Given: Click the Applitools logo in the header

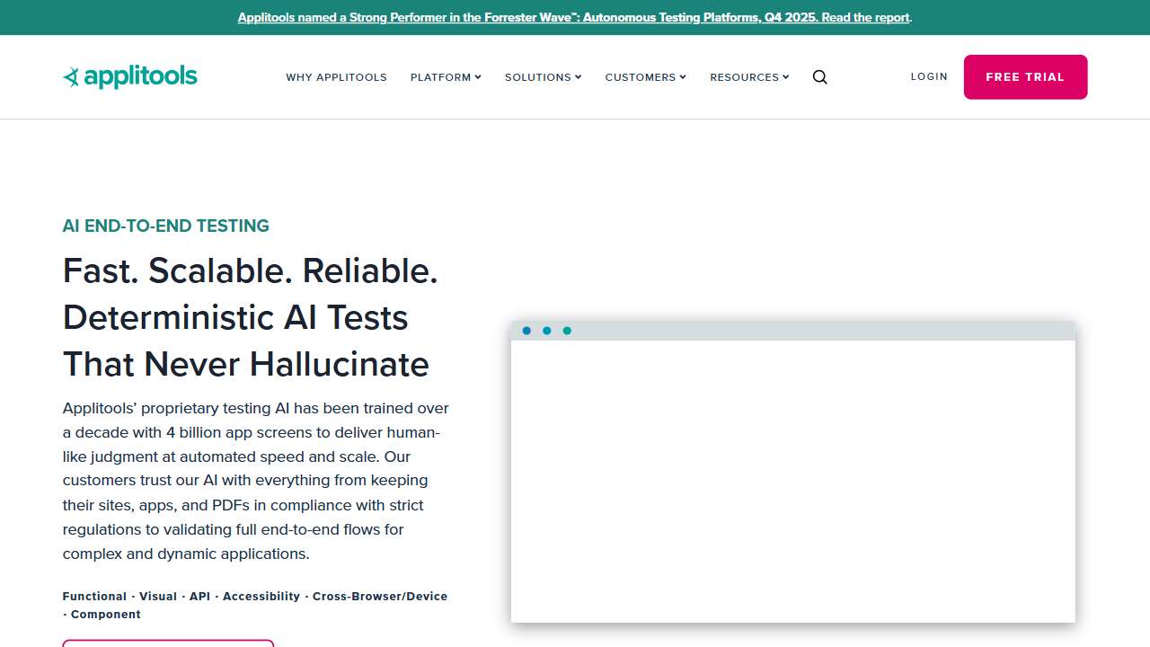Looking at the screenshot, I should (x=130, y=77).
